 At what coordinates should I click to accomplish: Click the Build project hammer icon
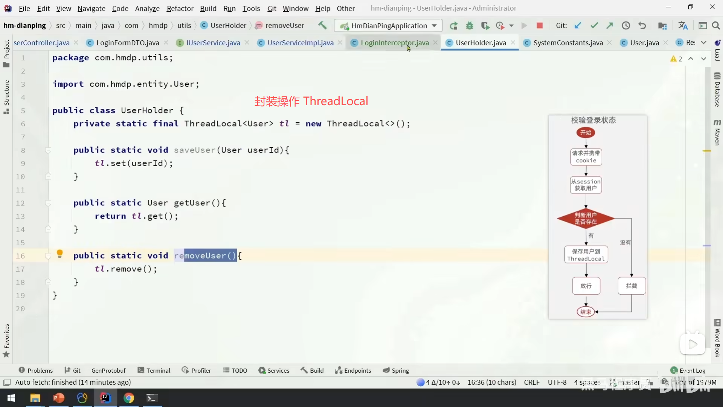click(x=322, y=25)
